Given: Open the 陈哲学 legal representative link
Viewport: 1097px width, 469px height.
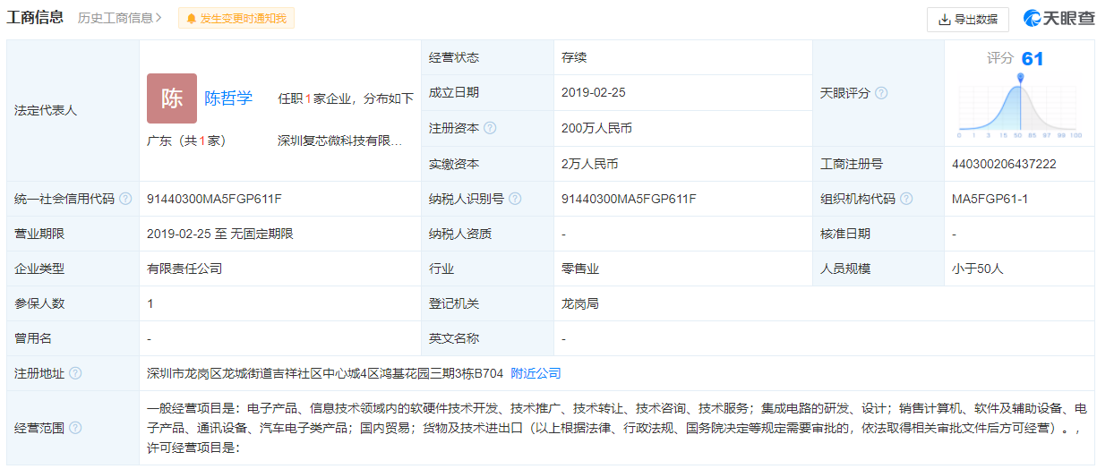Looking at the screenshot, I should pyautogui.click(x=228, y=98).
